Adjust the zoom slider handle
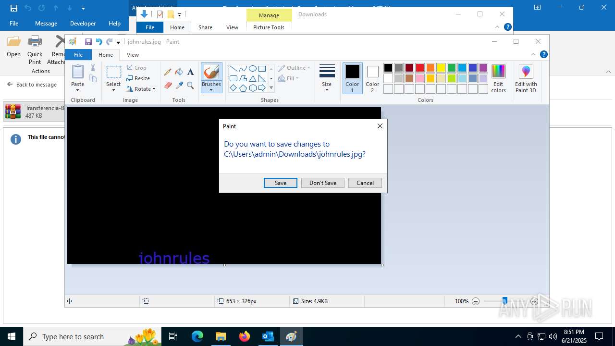615x346 pixels. coord(504,301)
